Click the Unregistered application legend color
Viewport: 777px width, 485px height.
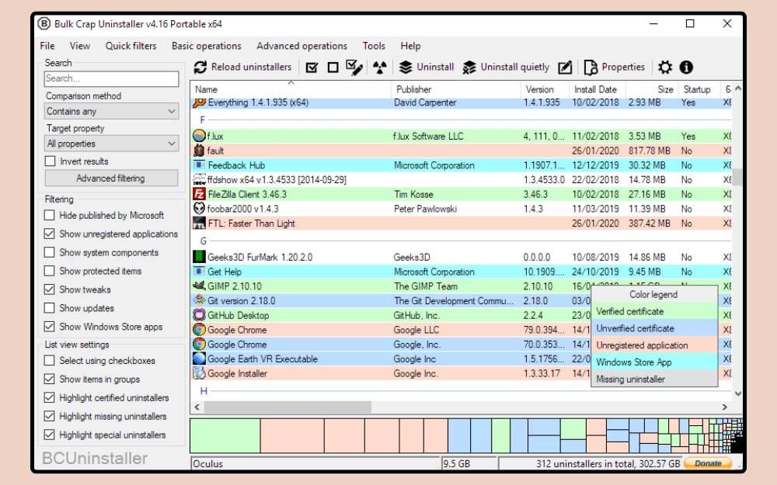pyautogui.click(x=642, y=345)
